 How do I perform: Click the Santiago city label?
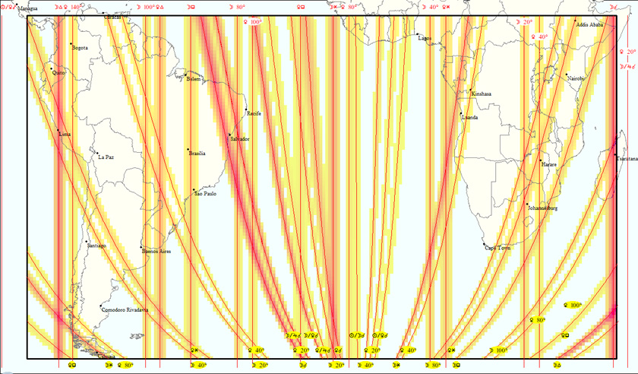pyautogui.click(x=96, y=246)
